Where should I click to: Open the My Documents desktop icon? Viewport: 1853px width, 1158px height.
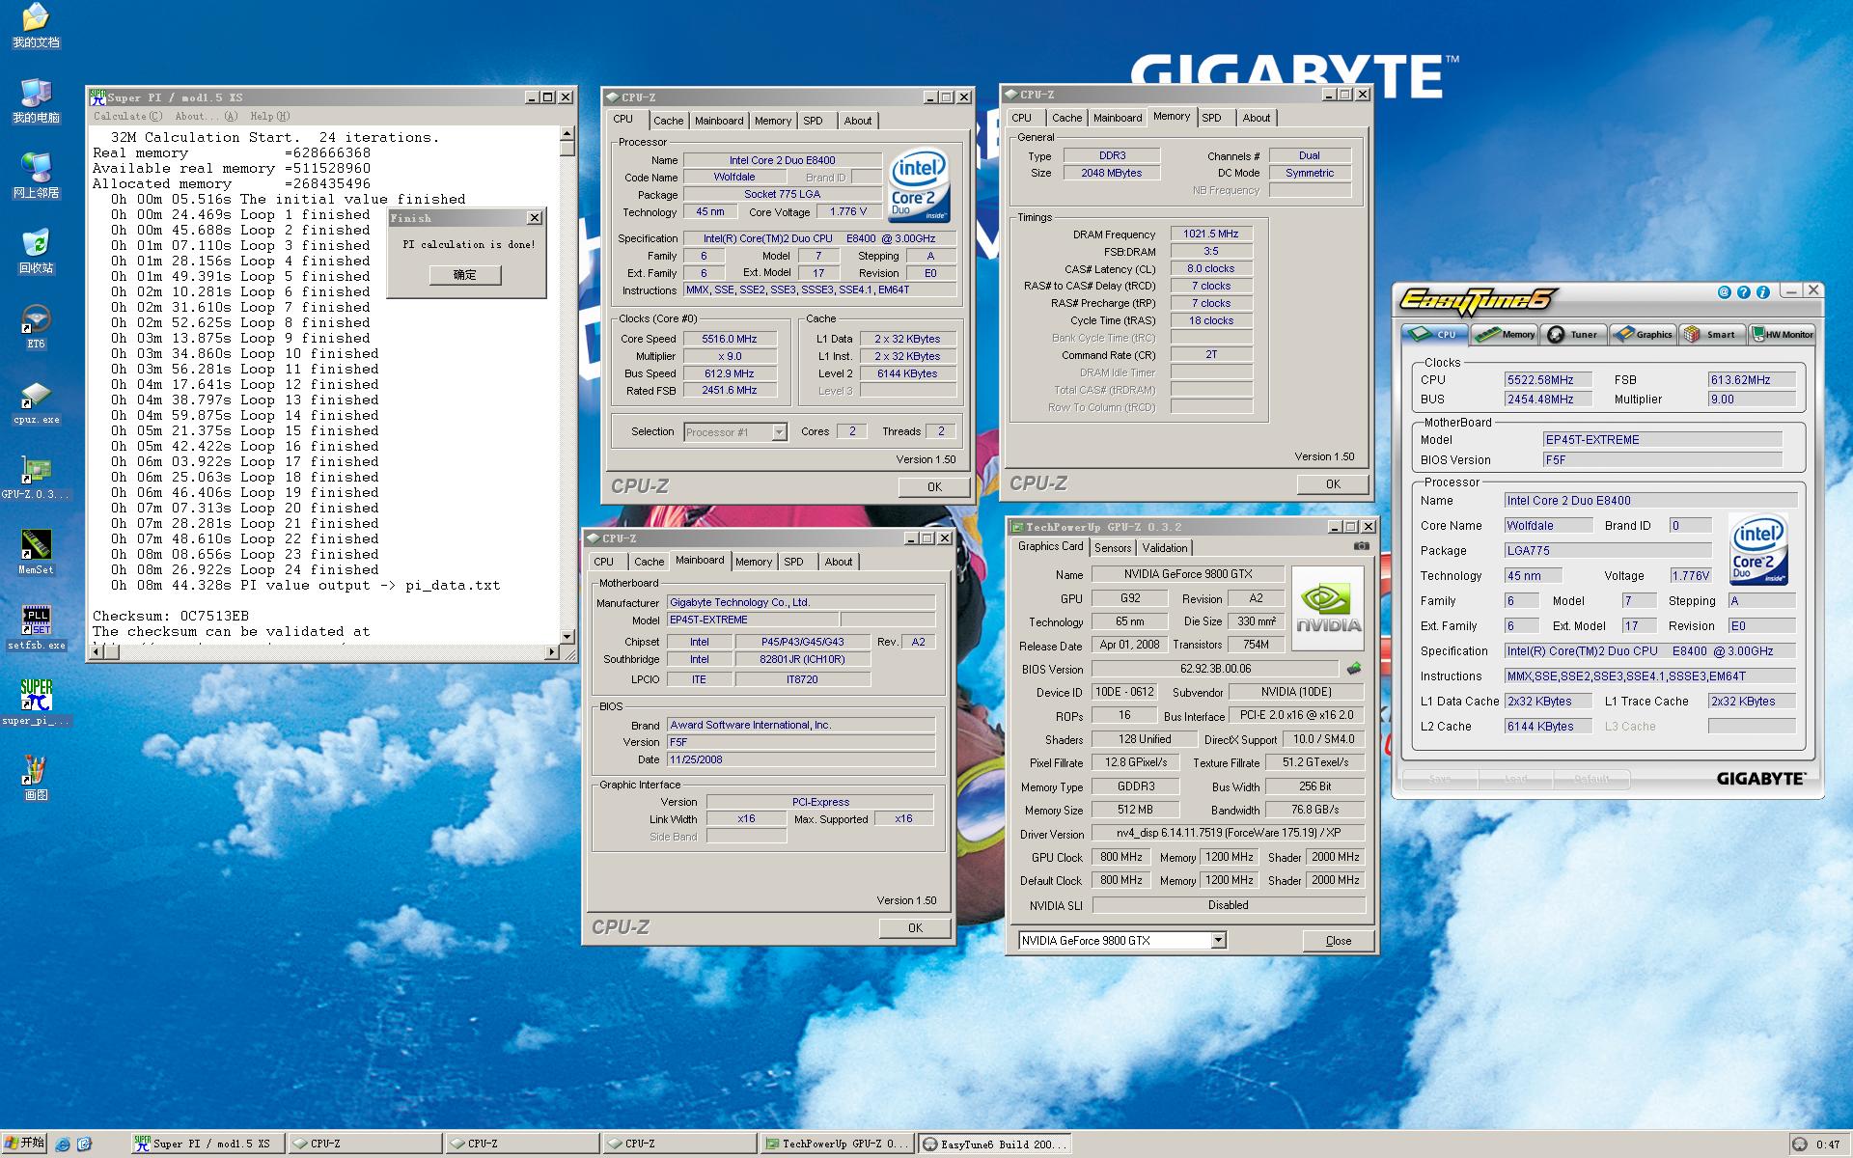(x=36, y=25)
